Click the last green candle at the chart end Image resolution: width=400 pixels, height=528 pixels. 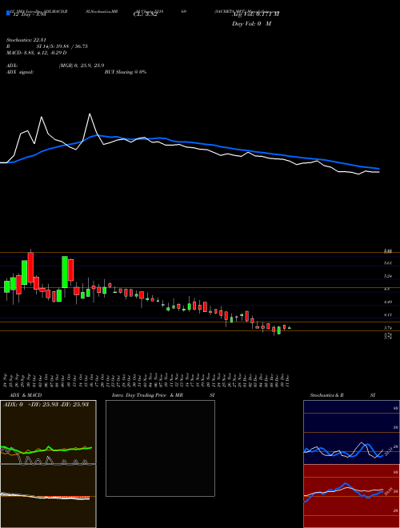pos(290,328)
